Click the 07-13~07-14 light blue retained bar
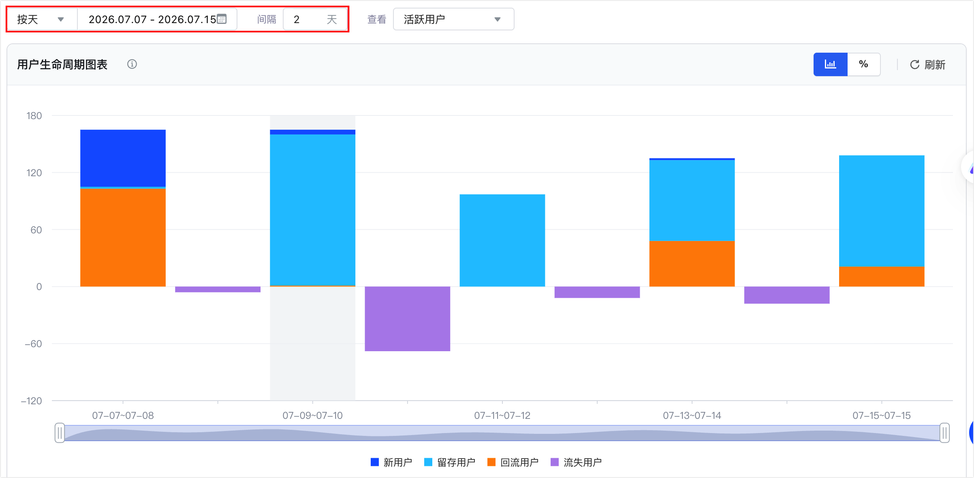This screenshot has width=974, height=478. (x=692, y=201)
